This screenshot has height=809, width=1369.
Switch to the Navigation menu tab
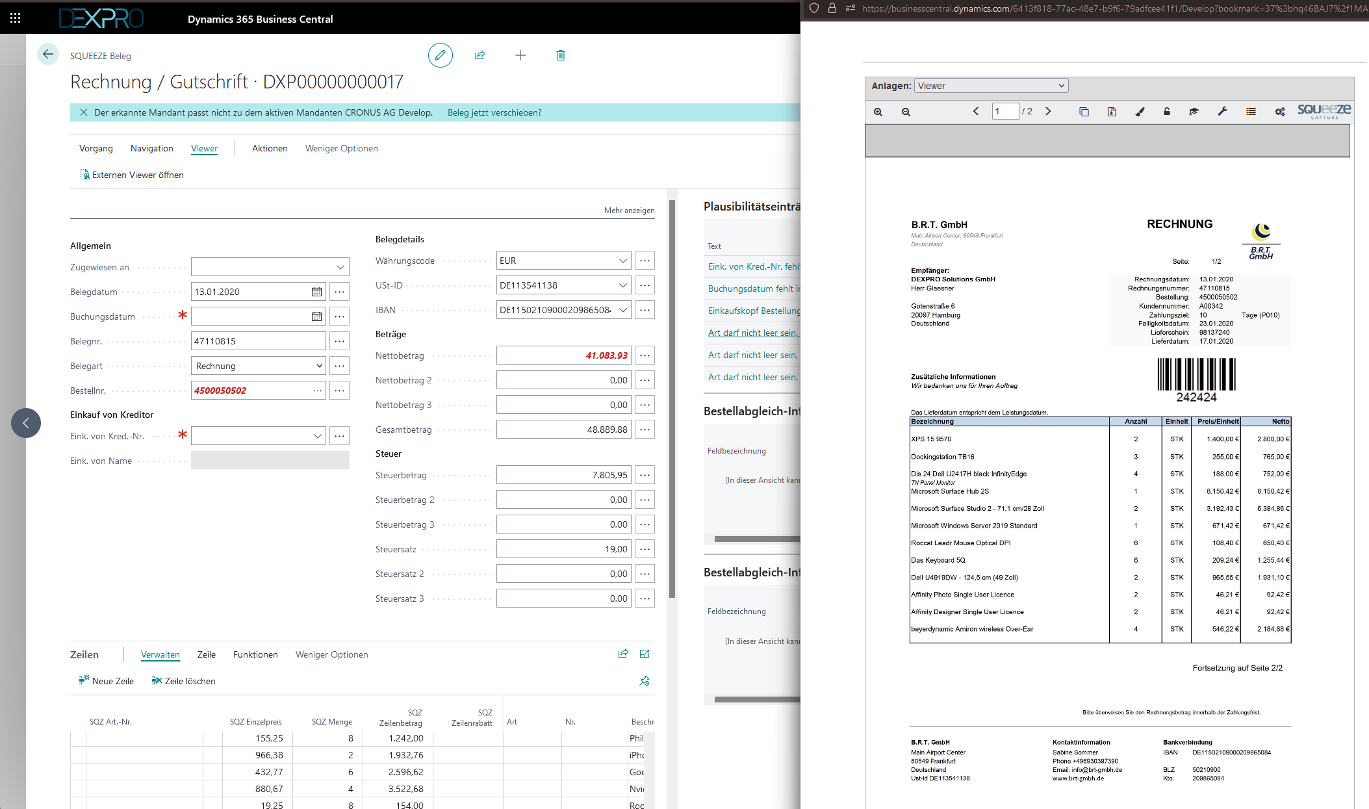tap(151, 148)
